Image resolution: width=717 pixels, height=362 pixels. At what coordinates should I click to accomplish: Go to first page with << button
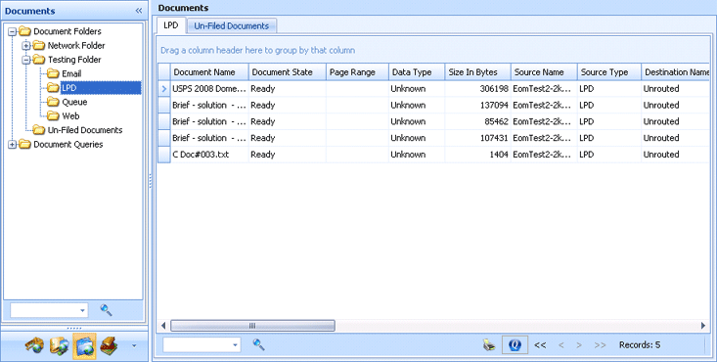pos(540,345)
